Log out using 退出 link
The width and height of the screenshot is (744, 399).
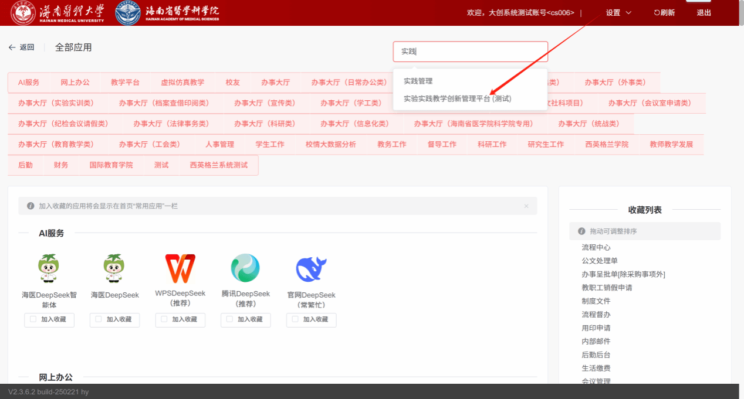pyautogui.click(x=704, y=13)
